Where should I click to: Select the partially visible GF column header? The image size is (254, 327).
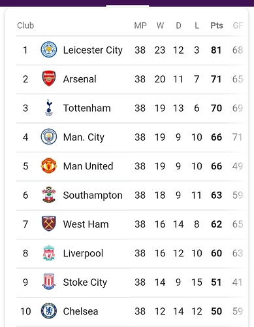click(238, 26)
